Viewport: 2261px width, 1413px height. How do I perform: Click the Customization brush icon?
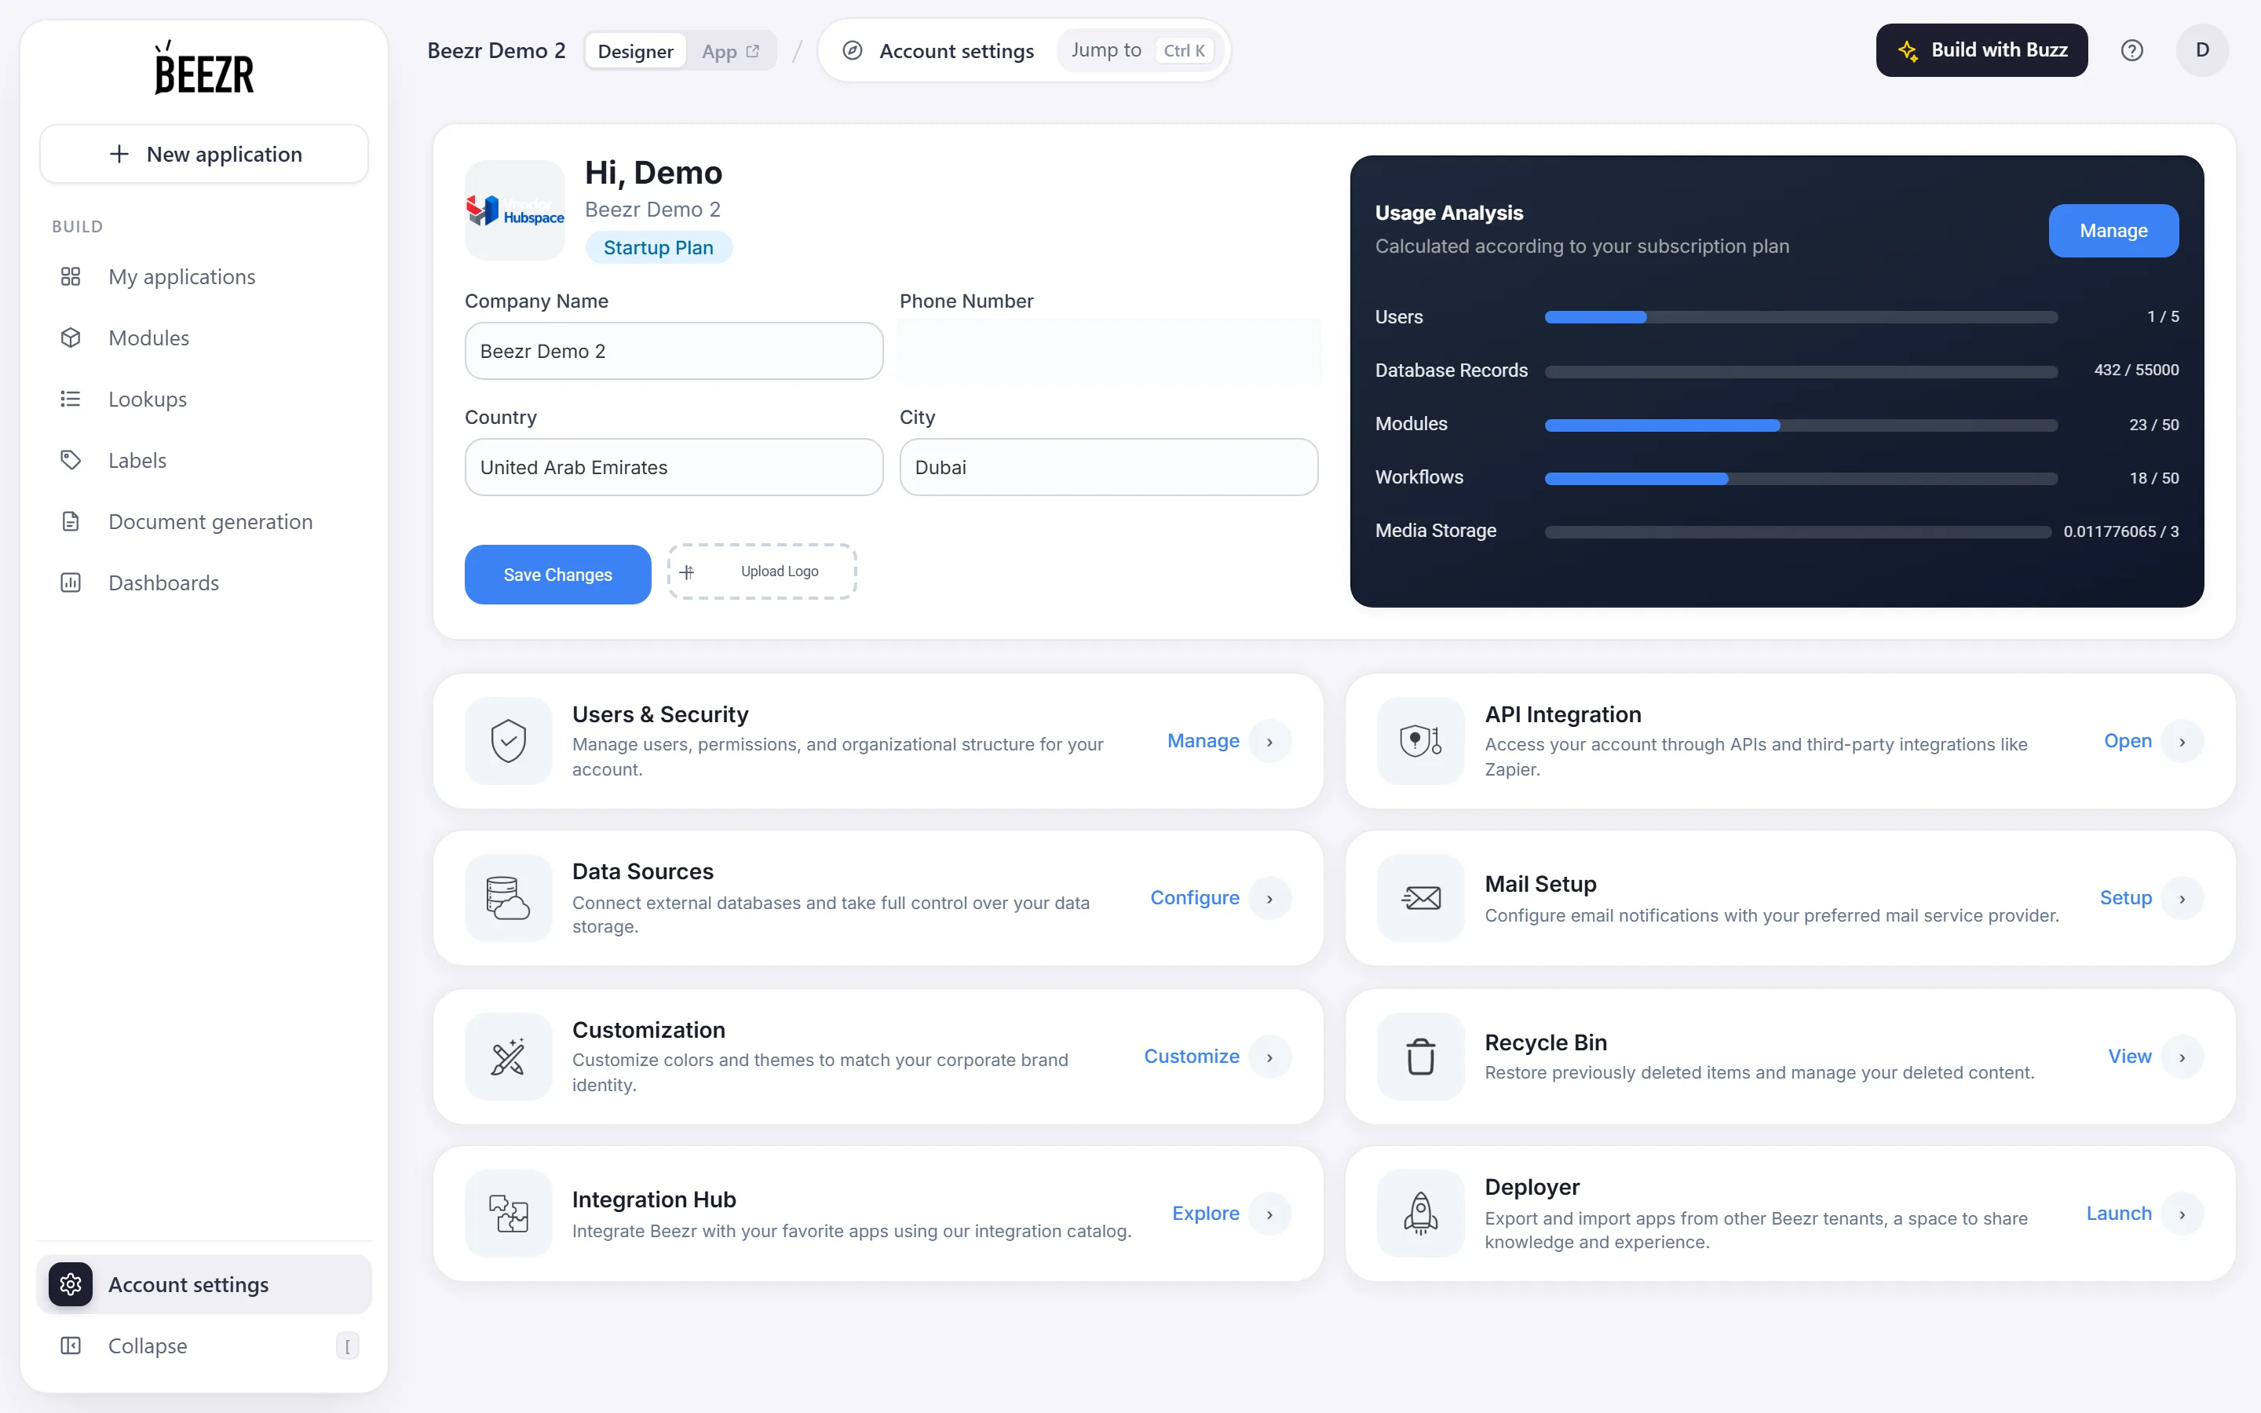tap(508, 1056)
